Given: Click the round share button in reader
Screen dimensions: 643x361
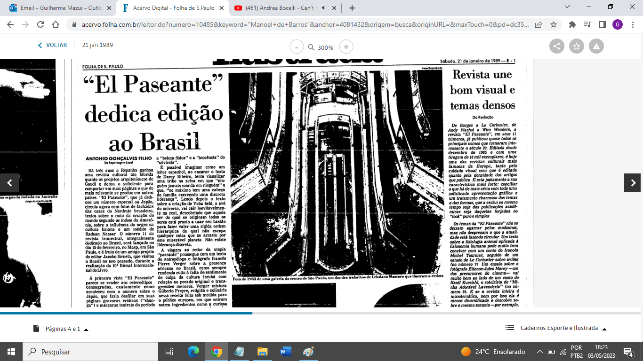Looking at the screenshot, I should coord(557,46).
